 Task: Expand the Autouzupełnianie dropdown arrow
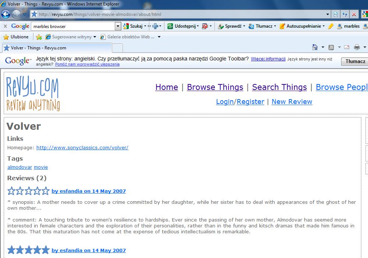tap(323, 26)
